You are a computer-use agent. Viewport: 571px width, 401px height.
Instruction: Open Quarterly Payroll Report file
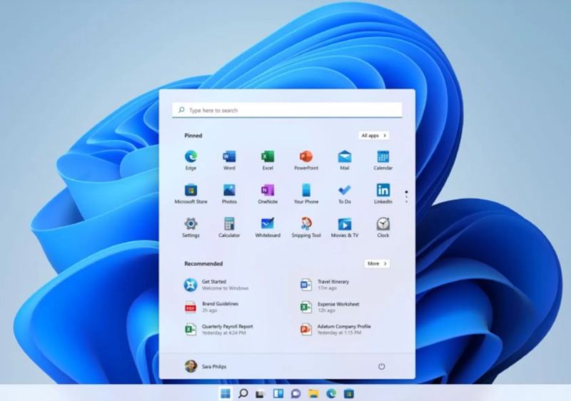[x=226, y=329]
